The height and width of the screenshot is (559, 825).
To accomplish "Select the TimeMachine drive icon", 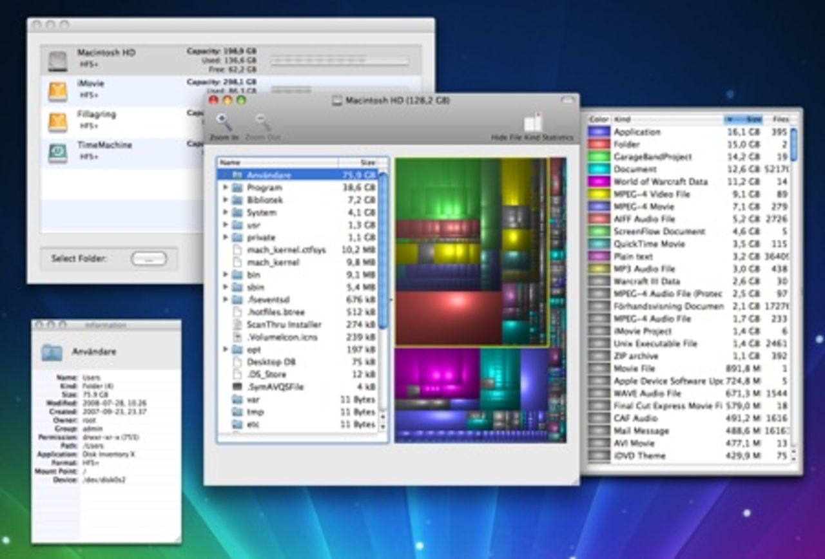I will (57, 153).
